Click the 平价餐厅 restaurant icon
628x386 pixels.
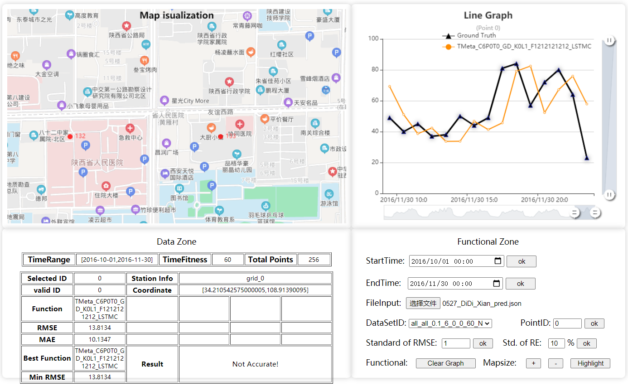(265, 119)
